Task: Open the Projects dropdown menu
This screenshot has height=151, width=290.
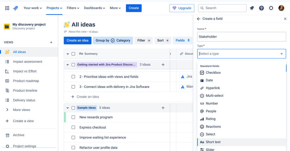Action: coord(54,8)
